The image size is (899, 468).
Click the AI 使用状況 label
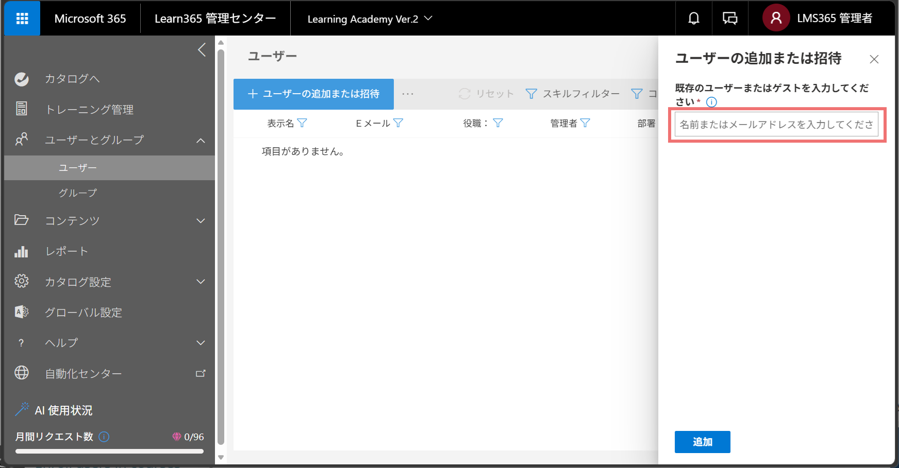[x=63, y=410]
